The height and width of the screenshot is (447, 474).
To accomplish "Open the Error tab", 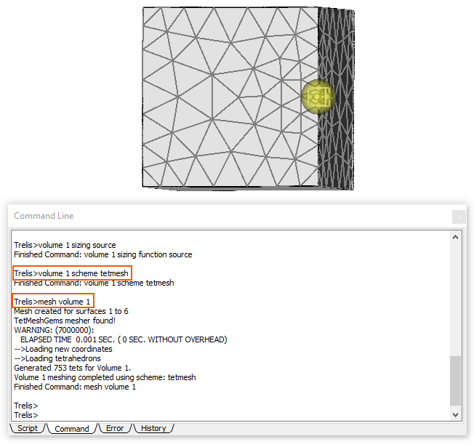I will pos(114,428).
